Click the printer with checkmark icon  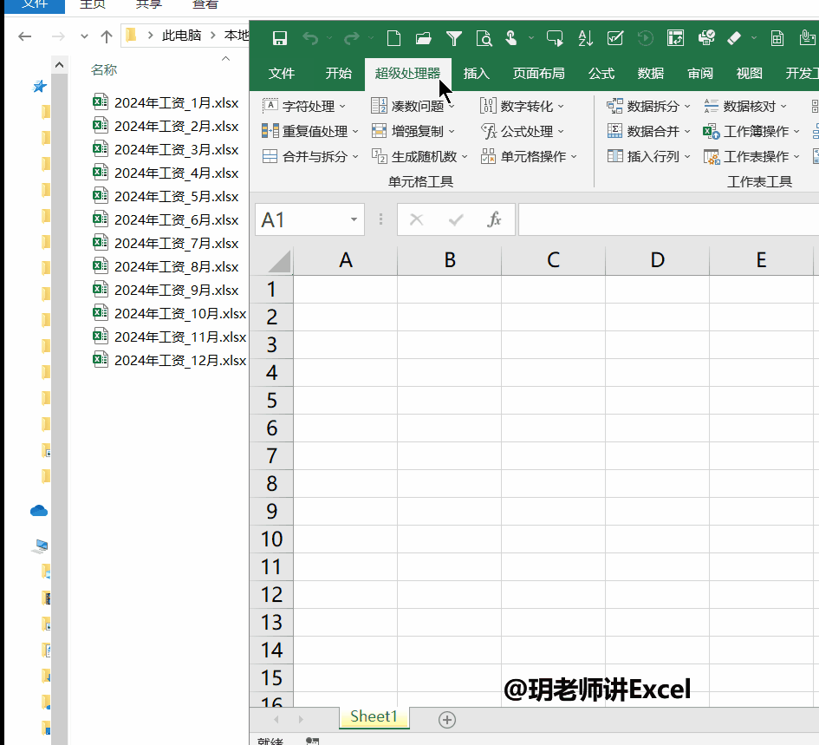click(706, 38)
